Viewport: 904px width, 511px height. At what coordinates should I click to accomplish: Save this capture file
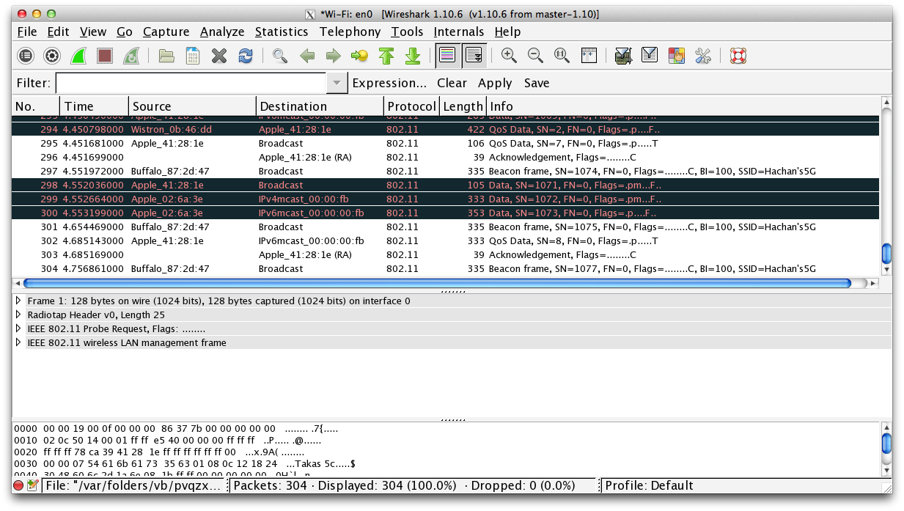pos(193,56)
